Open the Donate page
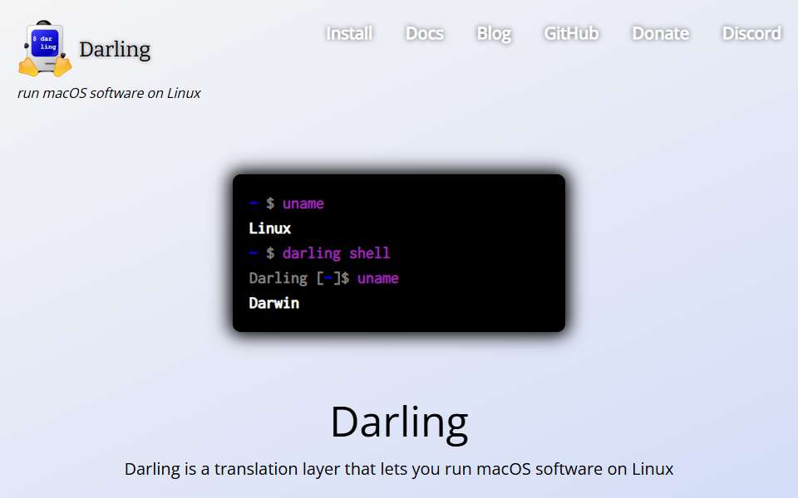This screenshot has height=498, width=798. (660, 33)
